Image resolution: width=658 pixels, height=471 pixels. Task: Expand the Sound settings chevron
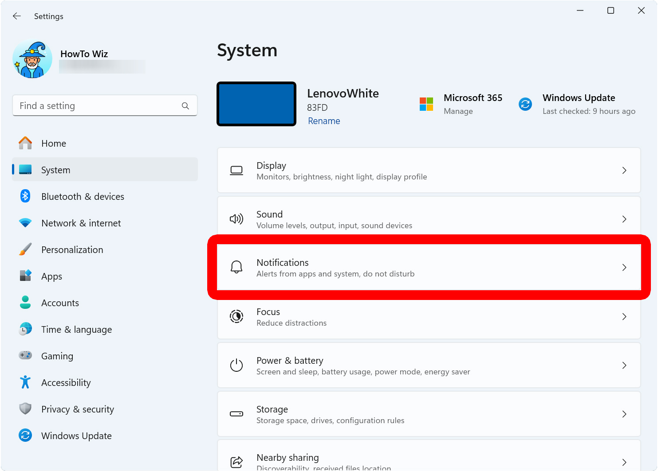tap(624, 219)
